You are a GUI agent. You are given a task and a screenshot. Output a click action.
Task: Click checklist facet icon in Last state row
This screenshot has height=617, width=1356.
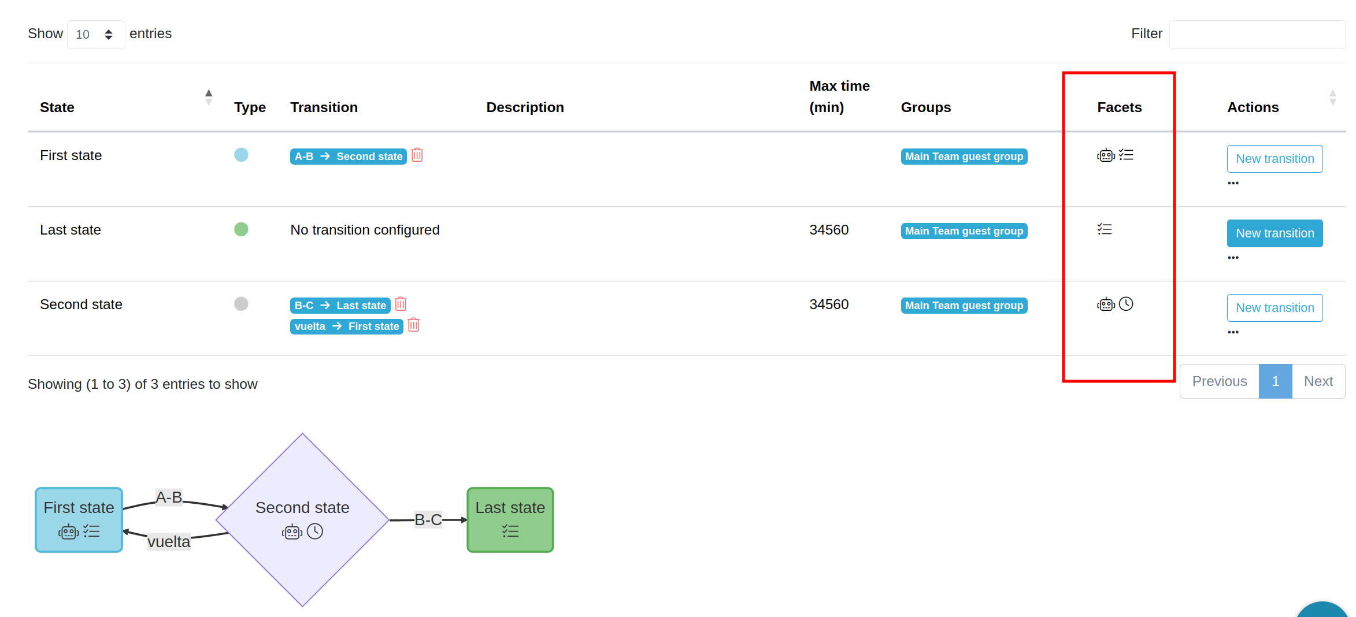pyautogui.click(x=1105, y=230)
